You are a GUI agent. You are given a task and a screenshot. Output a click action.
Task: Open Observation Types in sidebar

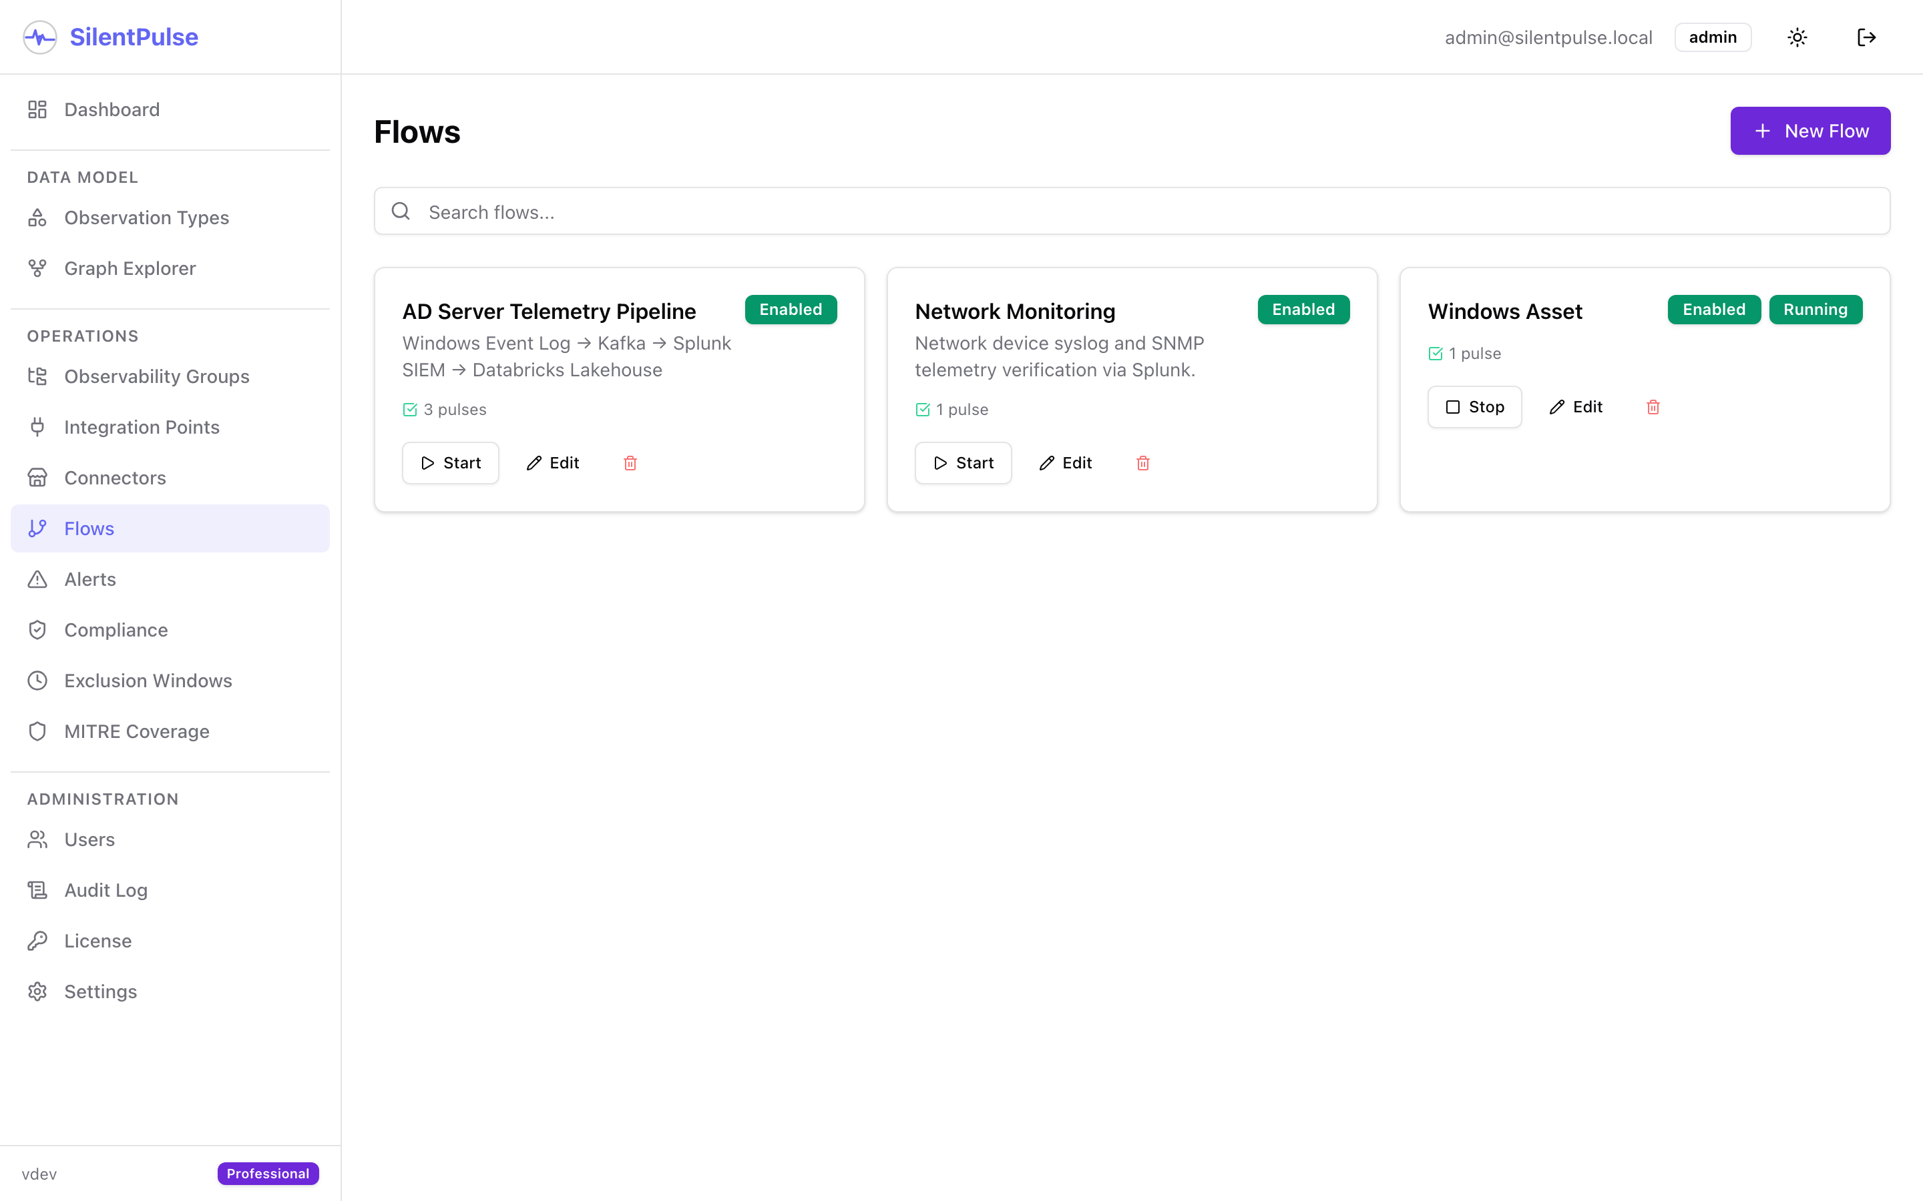(x=170, y=218)
